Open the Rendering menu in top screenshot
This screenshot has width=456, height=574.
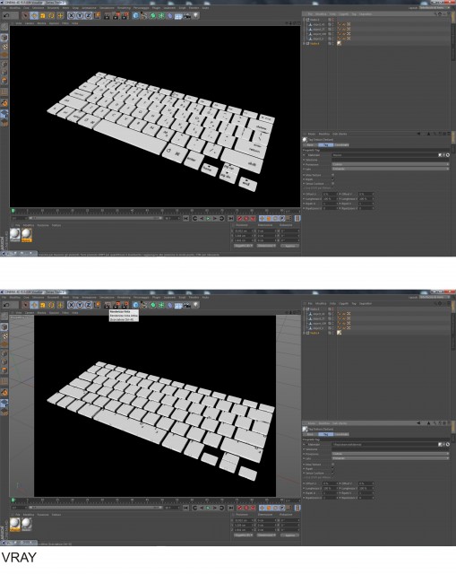tap(124, 8)
